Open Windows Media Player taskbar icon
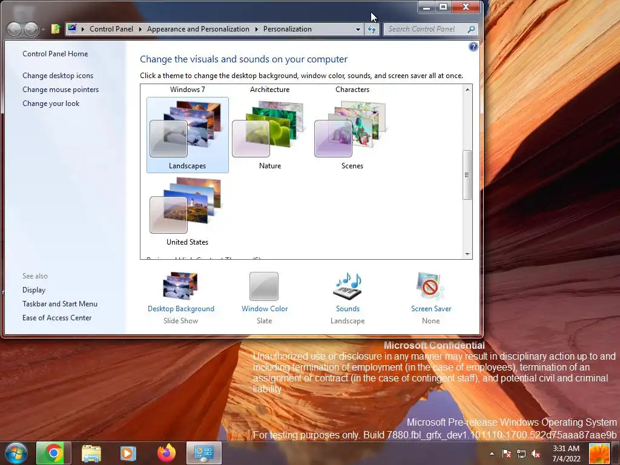The height and width of the screenshot is (465, 620). point(128,453)
